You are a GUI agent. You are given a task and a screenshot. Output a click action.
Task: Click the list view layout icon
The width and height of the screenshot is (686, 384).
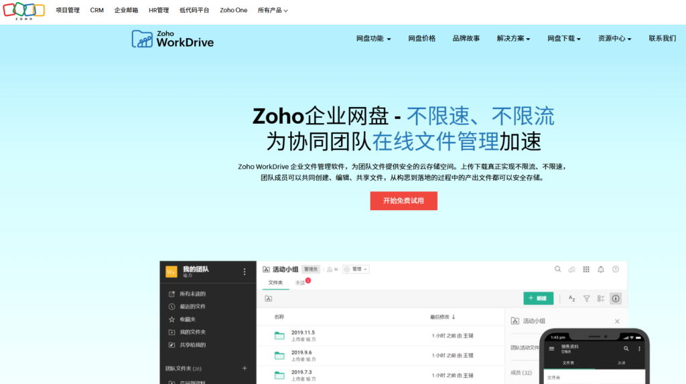click(x=601, y=298)
